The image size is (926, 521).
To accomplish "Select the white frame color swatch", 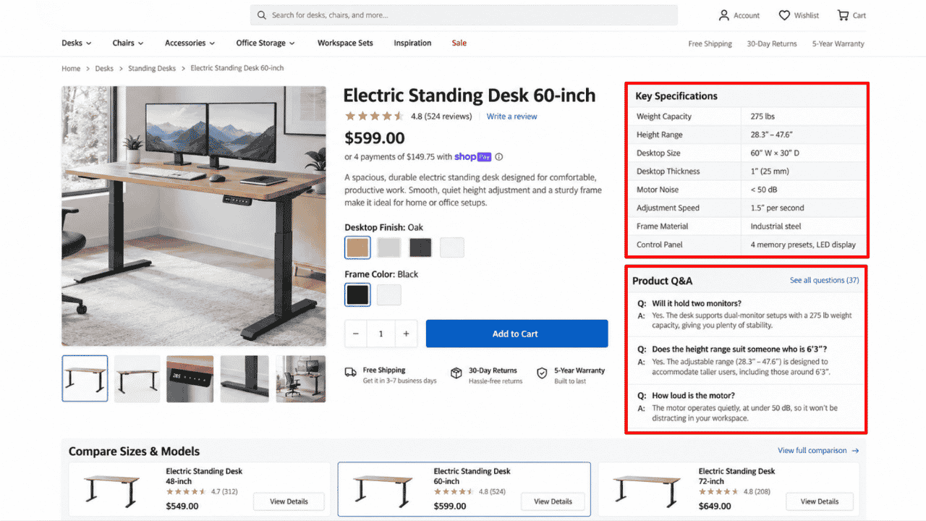I will click(389, 295).
